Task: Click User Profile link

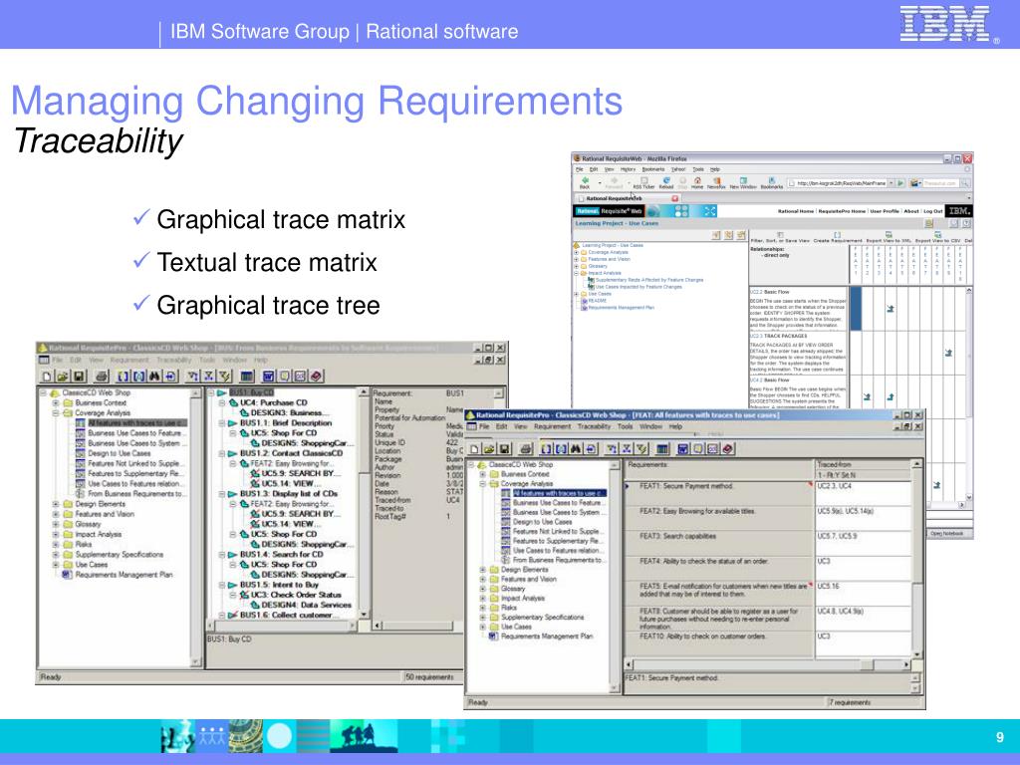Action: [885, 211]
